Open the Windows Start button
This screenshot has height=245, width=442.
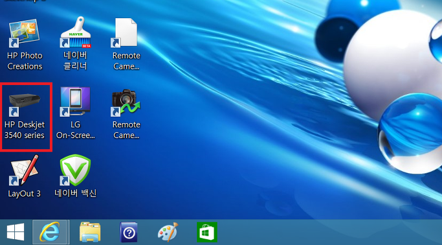tap(16, 232)
